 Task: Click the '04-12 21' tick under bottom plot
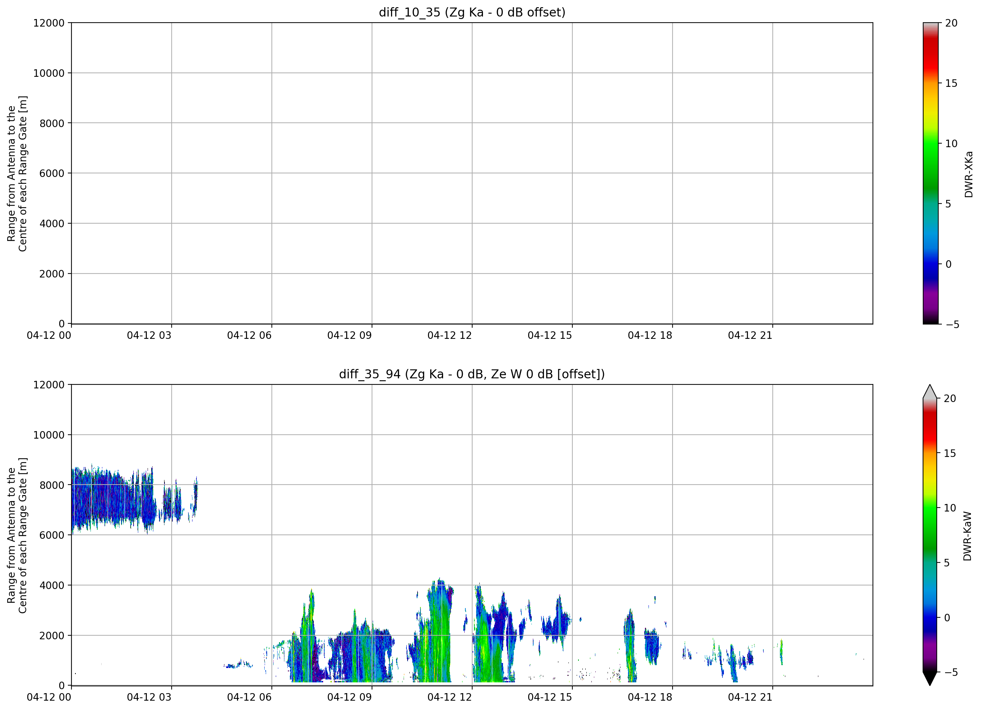[x=750, y=697]
